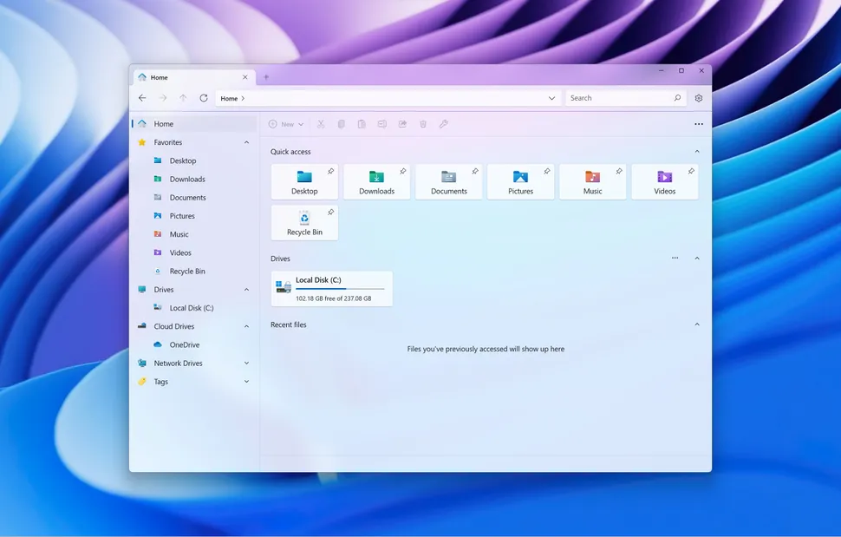
Task: Unpin the Desktop tile from Quick access
Action: 329,169
